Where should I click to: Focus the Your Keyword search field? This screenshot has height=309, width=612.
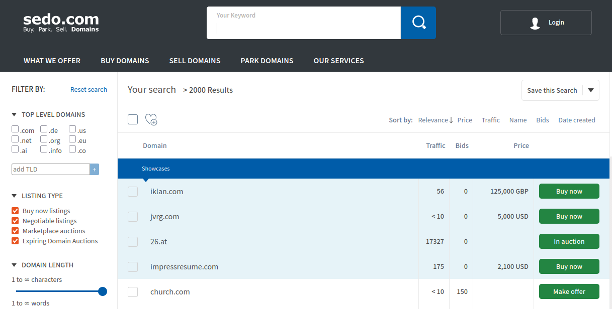click(304, 23)
